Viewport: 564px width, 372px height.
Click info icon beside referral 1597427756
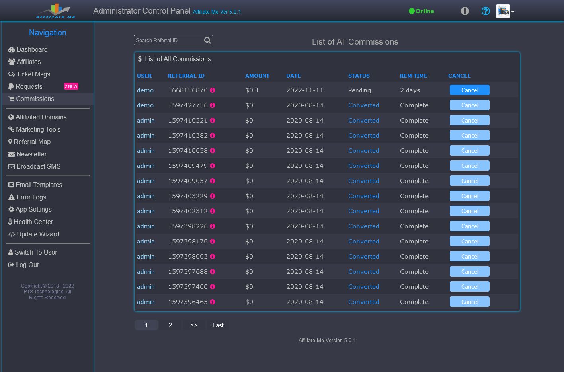[x=213, y=105]
